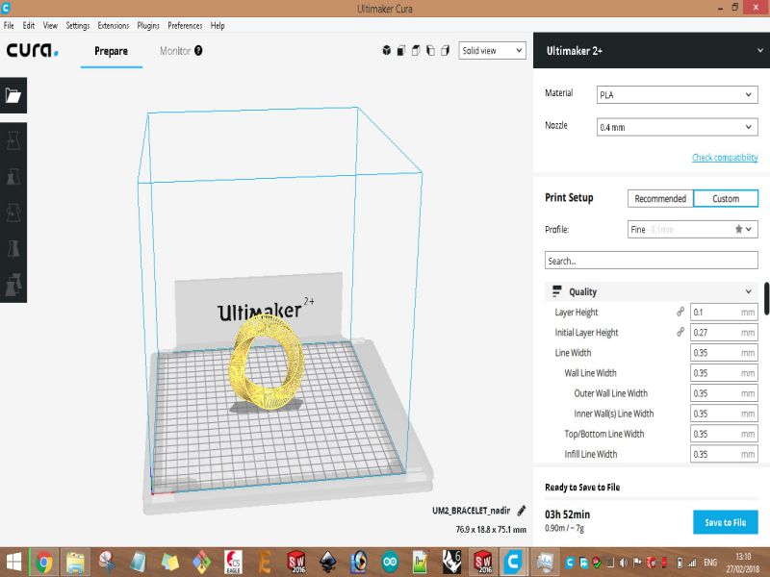The width and height of the screenshot is (770, 577).
Task: Open the Edit menu
Action: click(x=29, y=26)
